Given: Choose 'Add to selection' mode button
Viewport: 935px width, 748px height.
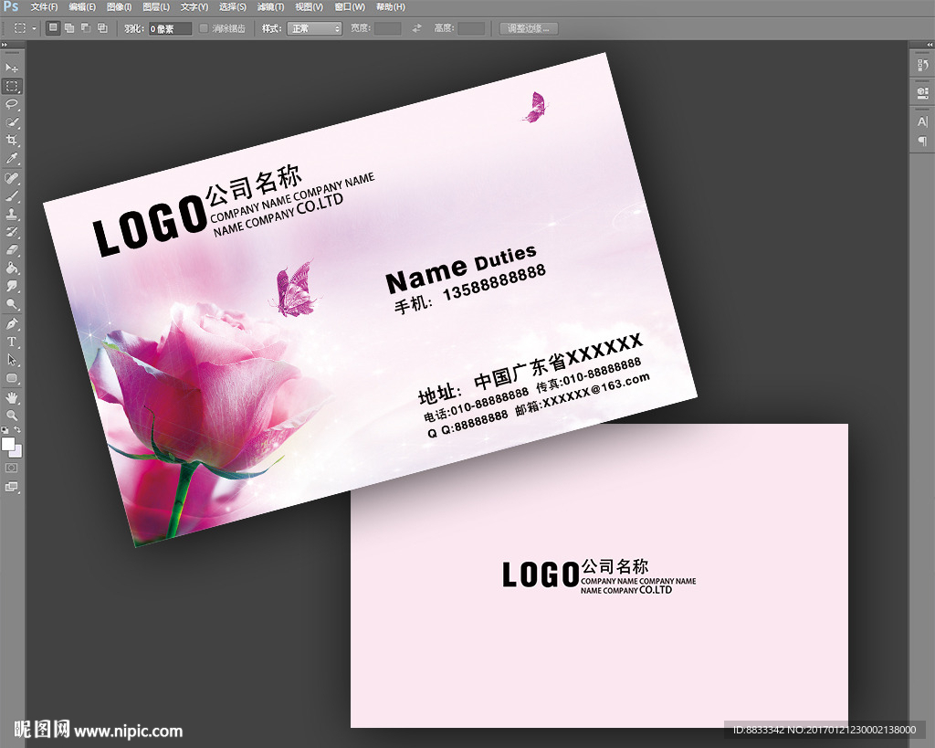Looking at the screenshot, I should (x=69, y=28).
